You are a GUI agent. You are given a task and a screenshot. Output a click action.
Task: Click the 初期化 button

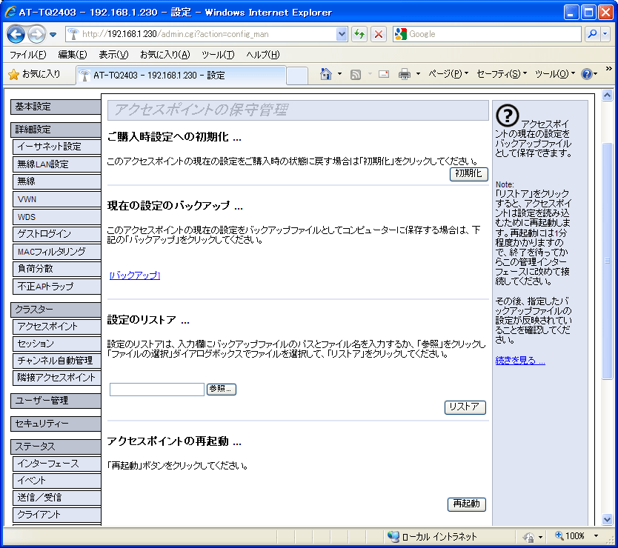pos(468,174)
